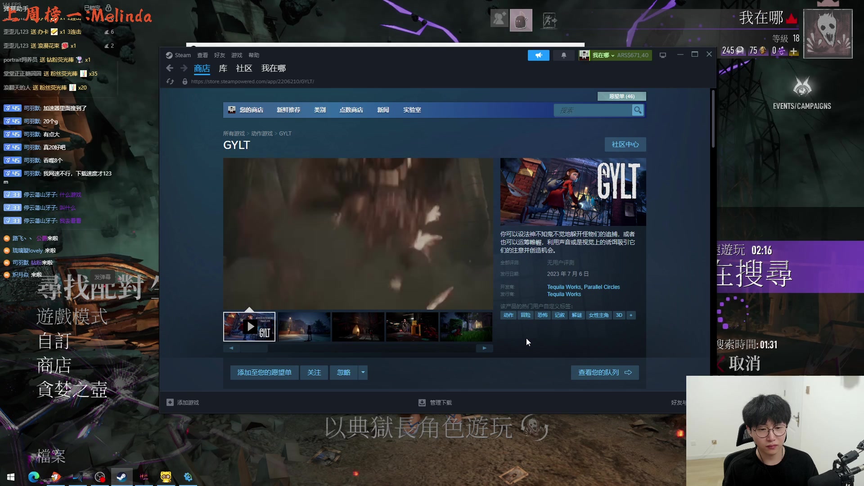This screenshot has height=486, width=864.
Task: Click the address bar padlock icon
Action: tap(184, 81)
